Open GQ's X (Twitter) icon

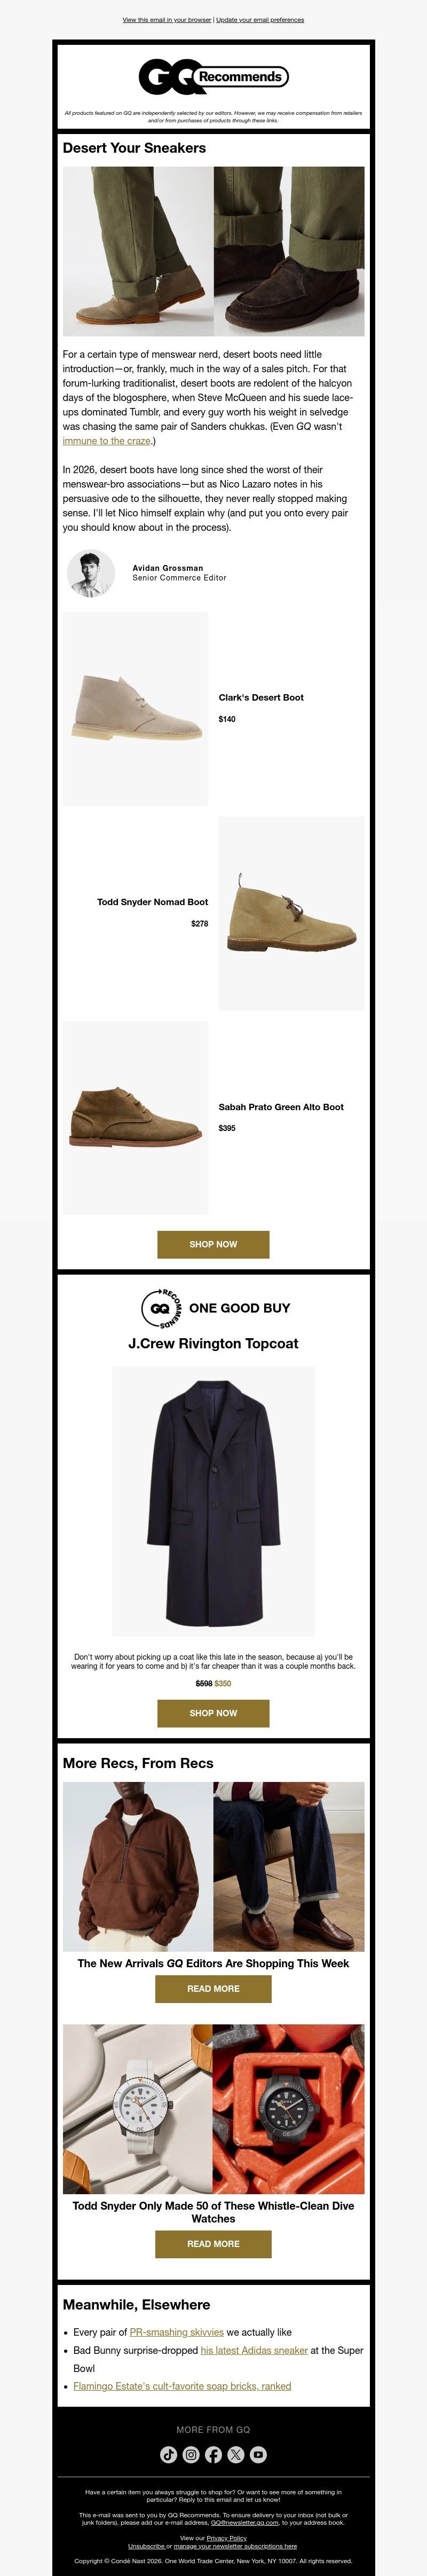click(x=236, y=2454)
